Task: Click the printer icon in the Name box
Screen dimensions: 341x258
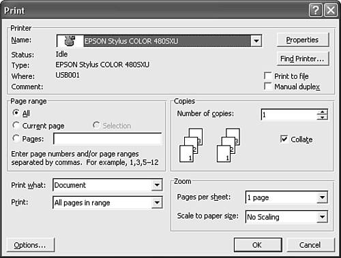Action: pyautogui.click(x=70, y=41)
